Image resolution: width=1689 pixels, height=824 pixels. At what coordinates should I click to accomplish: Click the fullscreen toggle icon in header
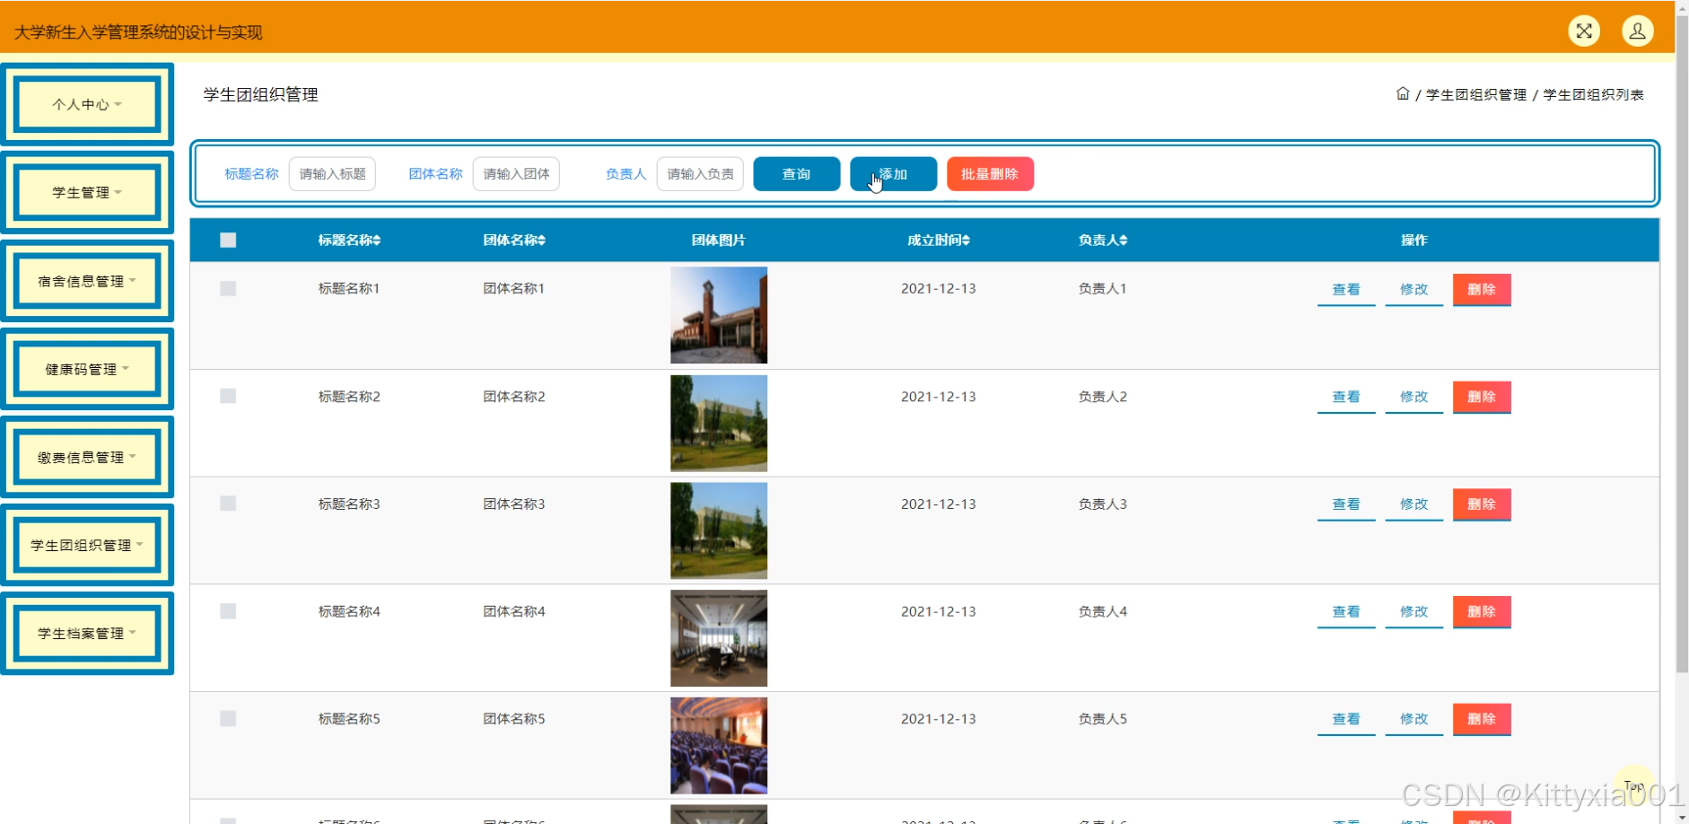click(x=1584, y=31)
